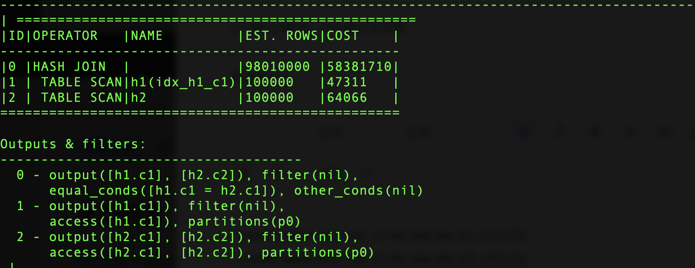Click the COST column header
This screenshot has width=695, height=268.
(343, 36)
